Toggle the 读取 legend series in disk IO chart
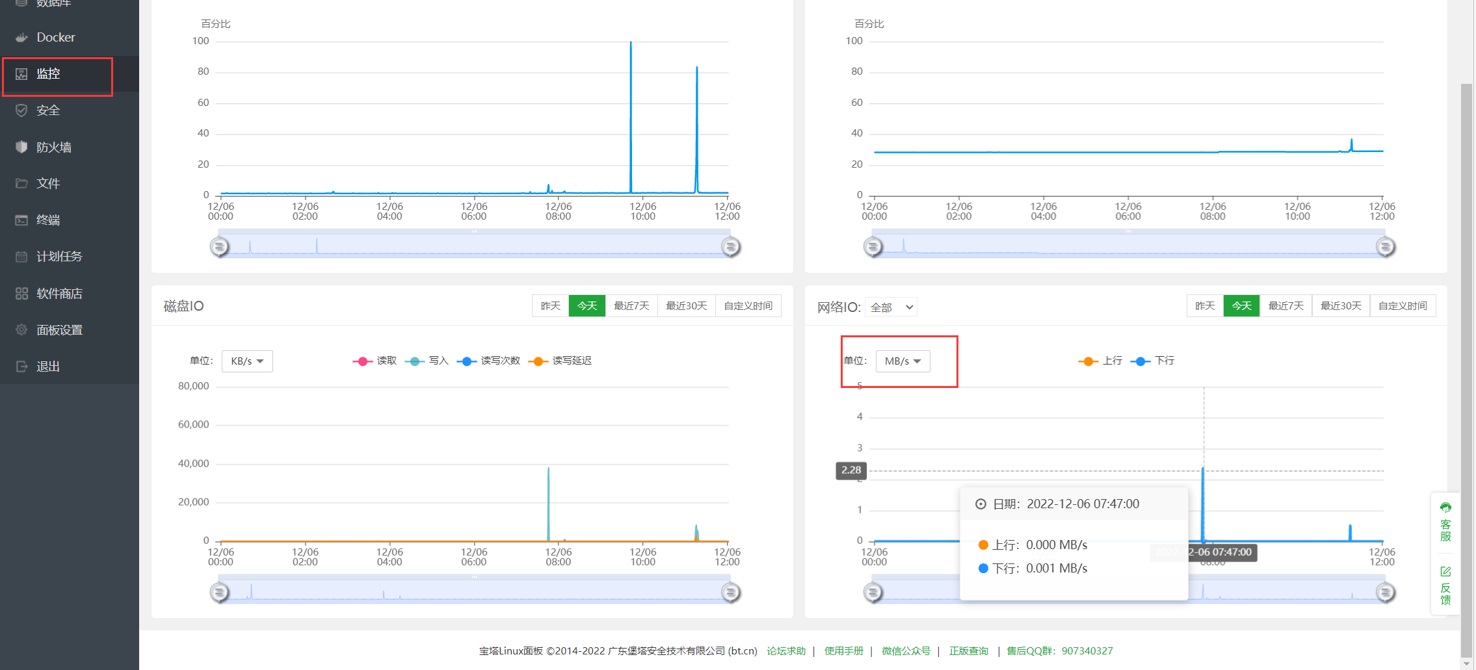Screen dimensions: 1476x670 pyautogui.click(x=375, y=361)
